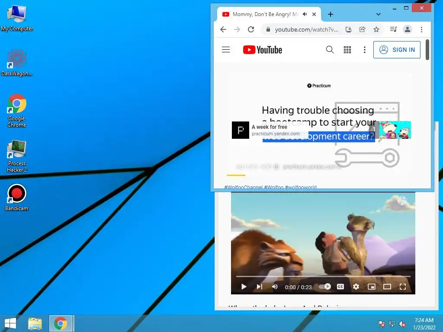Mute the video player volume
The image size is (443, 332).
click(275, 287)
